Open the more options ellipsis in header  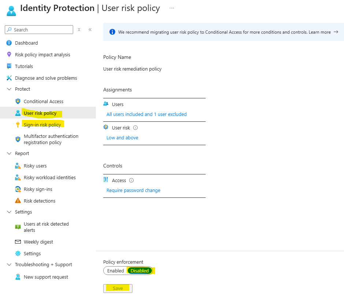172,8
